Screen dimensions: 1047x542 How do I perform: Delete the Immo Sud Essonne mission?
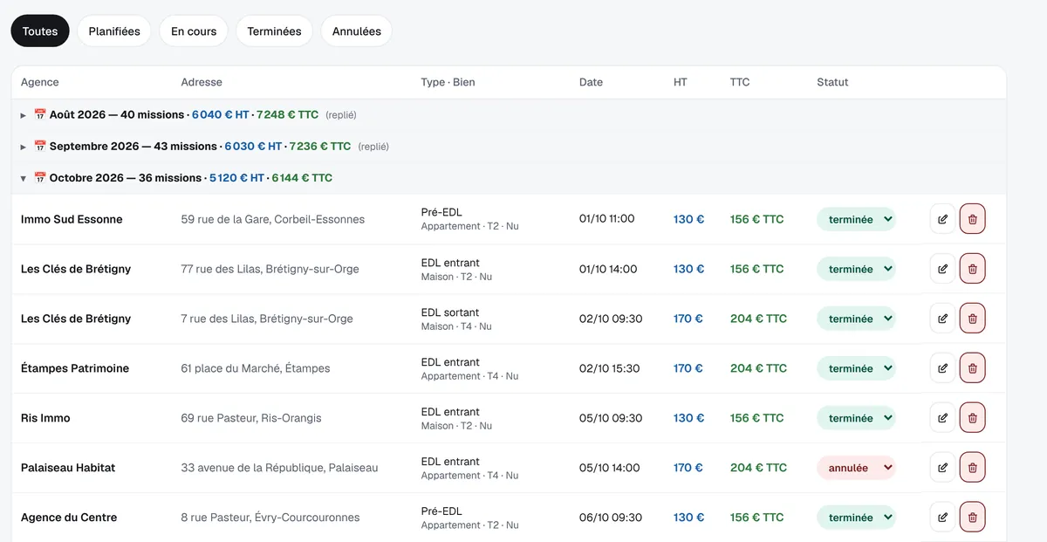[x=973, y=219]
